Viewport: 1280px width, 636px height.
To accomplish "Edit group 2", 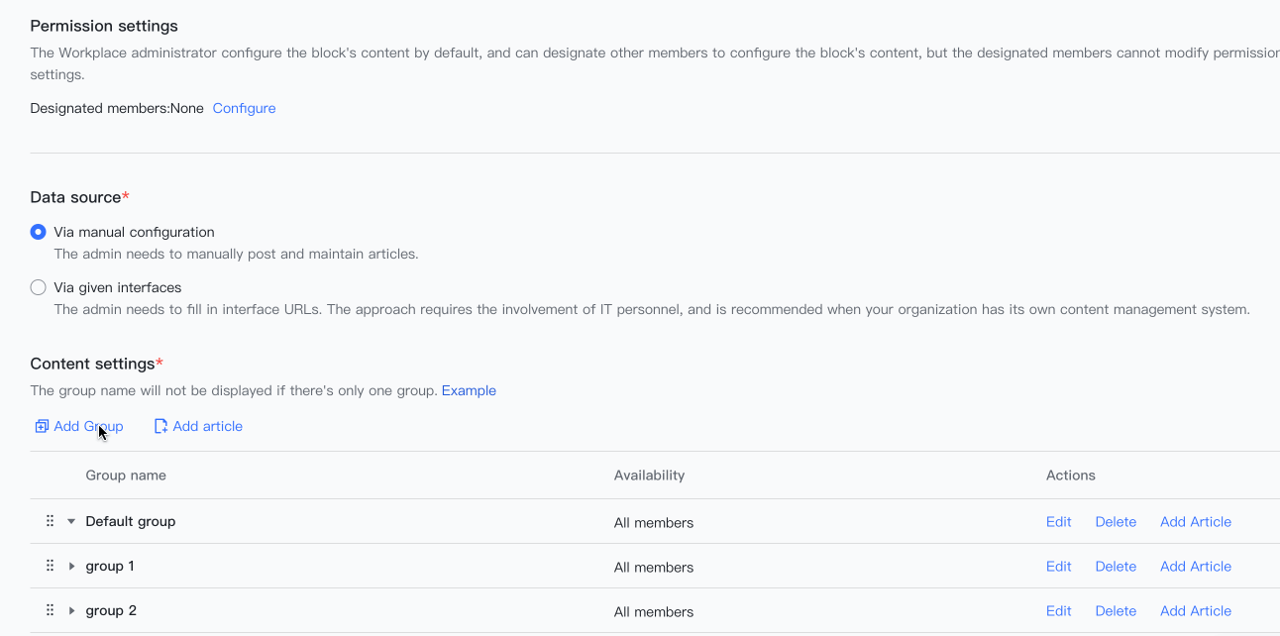I will (x=1058, y=609).
